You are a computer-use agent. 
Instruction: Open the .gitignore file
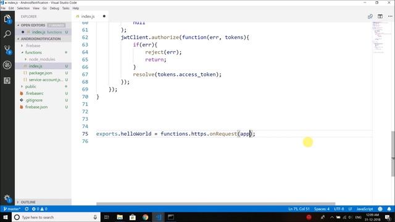43,100
